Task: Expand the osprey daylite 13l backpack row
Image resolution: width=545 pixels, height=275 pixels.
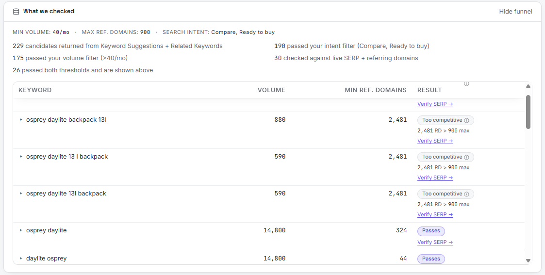Action: tap(21, 194)
